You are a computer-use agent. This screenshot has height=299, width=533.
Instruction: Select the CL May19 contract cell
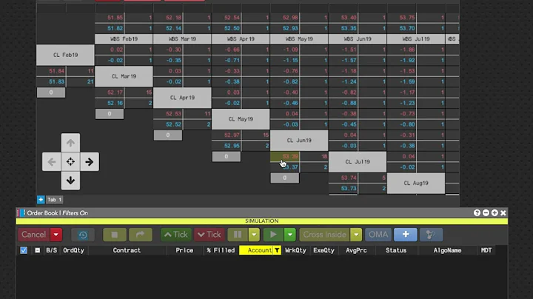pos(241,119)
